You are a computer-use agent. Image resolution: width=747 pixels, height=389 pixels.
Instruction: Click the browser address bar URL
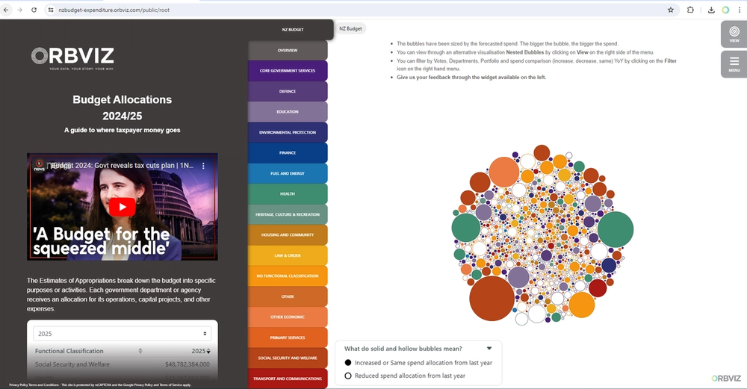[x=114, y=10]
